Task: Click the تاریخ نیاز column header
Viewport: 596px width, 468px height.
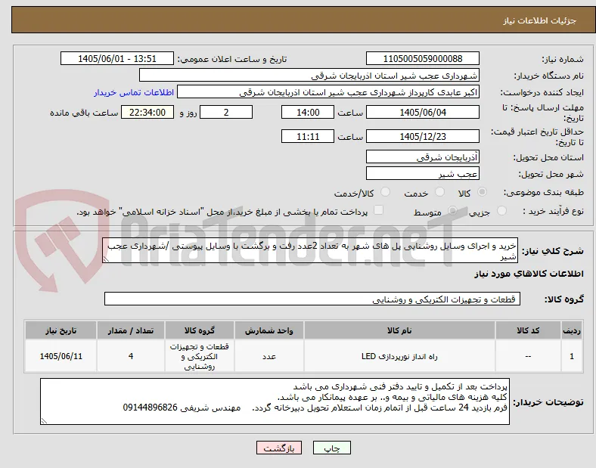Action: click(61, 330)
